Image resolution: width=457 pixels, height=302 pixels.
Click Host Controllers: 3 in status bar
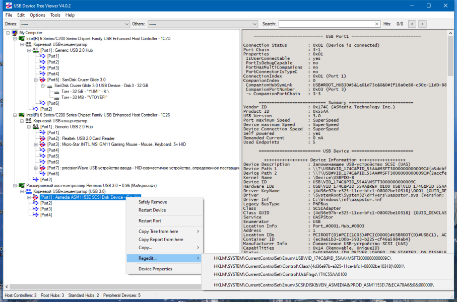pyautogui.click(x=20, y=295)
